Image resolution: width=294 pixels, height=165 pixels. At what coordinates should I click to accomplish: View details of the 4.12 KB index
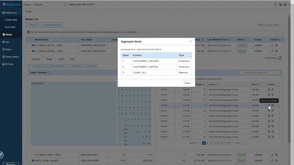tap(269, 132)
